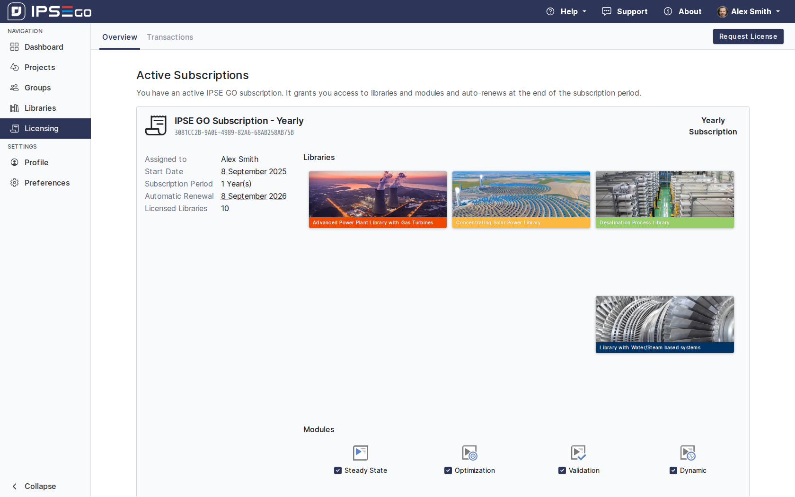Screen dimensions: 795x497
Task: Open the Libraries navigation item
Action: pos(40,108)
